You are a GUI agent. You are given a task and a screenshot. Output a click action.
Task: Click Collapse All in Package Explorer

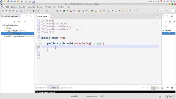(x=15, y=21)
